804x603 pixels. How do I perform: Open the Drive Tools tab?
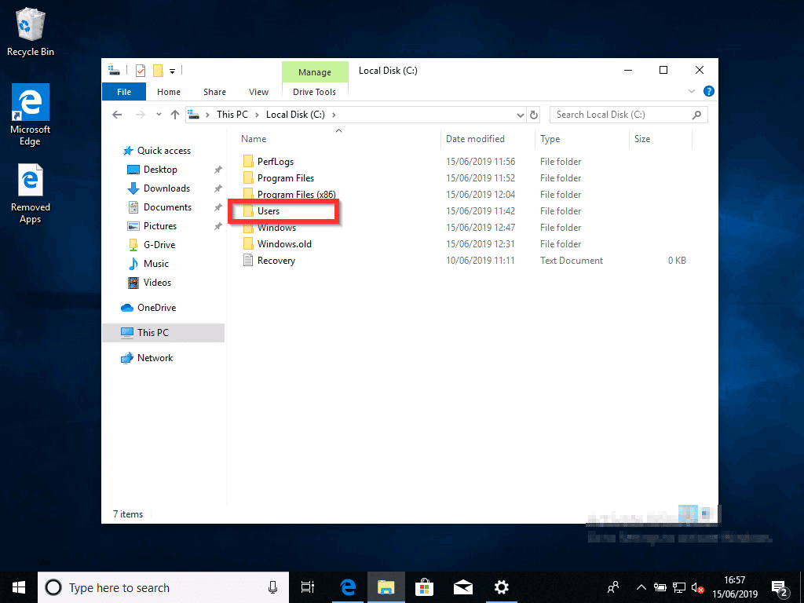pyautogui.click(x=315, y=92)
